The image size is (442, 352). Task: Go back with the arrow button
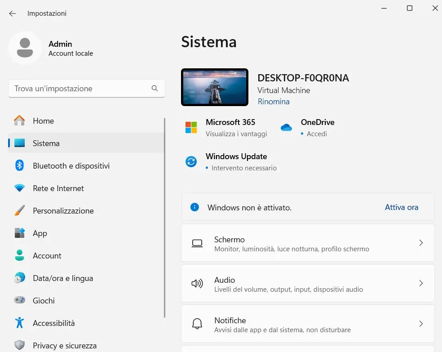[x=12, y=13]
